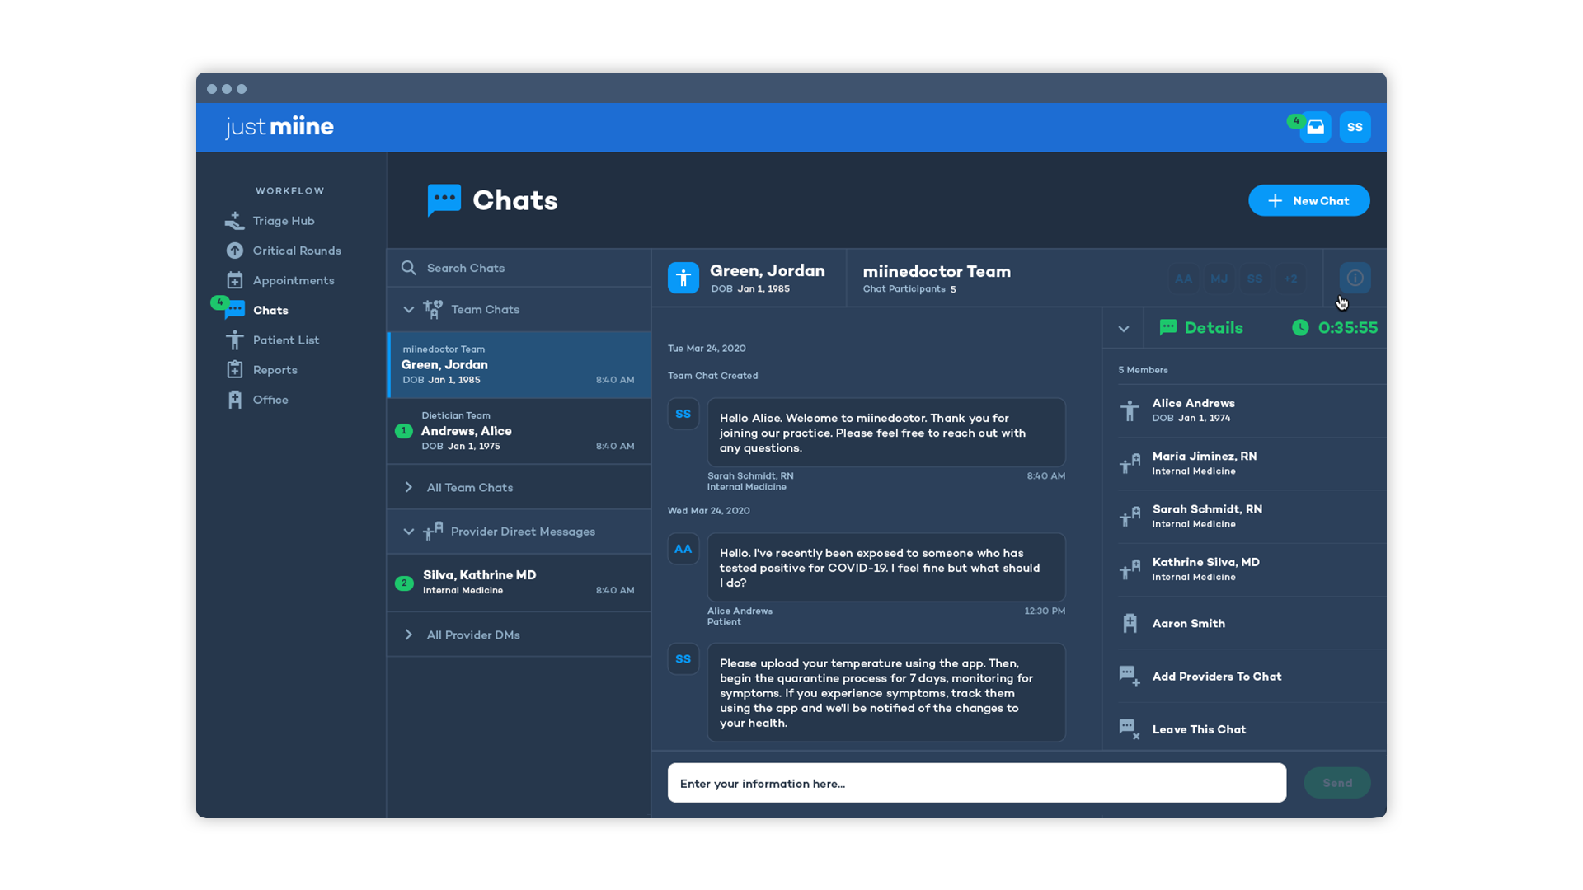Viewport: 1583px width, 890px height.
Task: Open the Patient List
Action: pos(286,340)
